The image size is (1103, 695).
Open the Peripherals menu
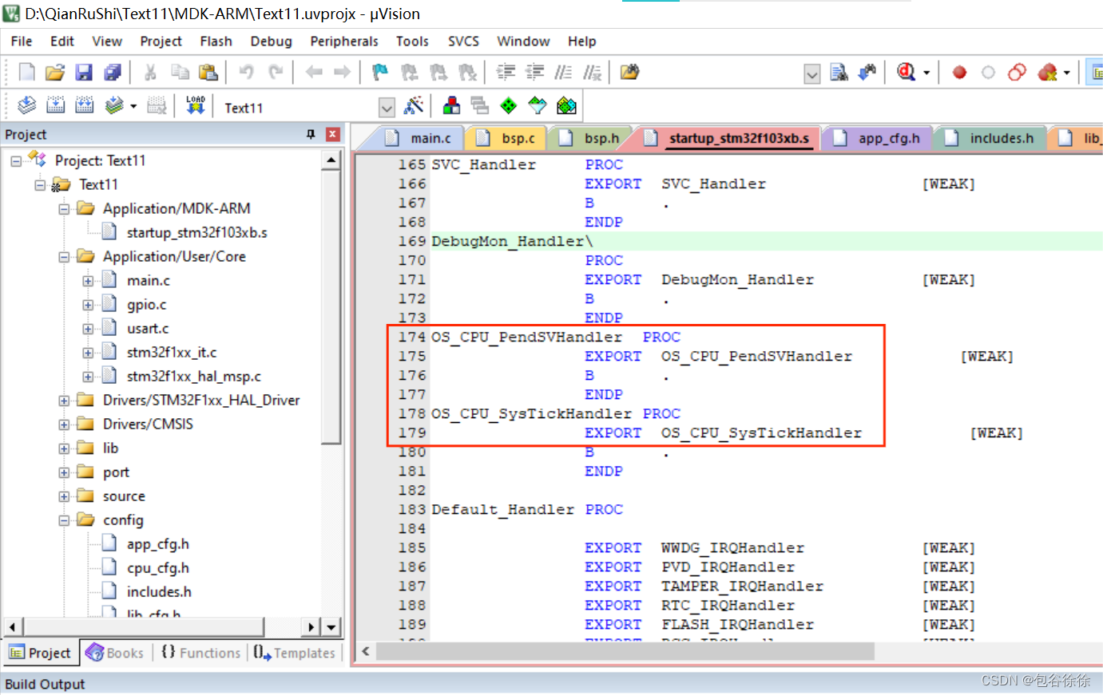click(344, 41)
